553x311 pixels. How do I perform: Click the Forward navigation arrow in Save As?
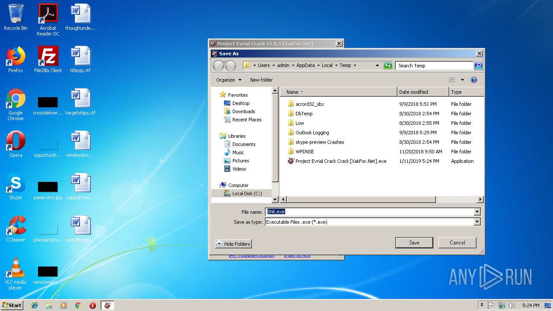point(230,66)
